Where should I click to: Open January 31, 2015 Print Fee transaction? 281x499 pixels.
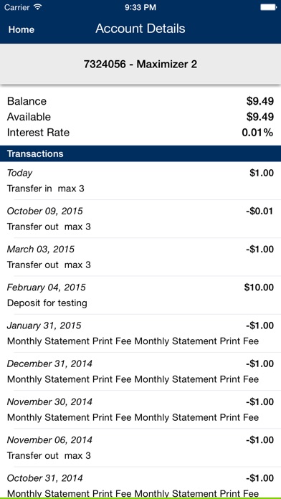point(140,333)
